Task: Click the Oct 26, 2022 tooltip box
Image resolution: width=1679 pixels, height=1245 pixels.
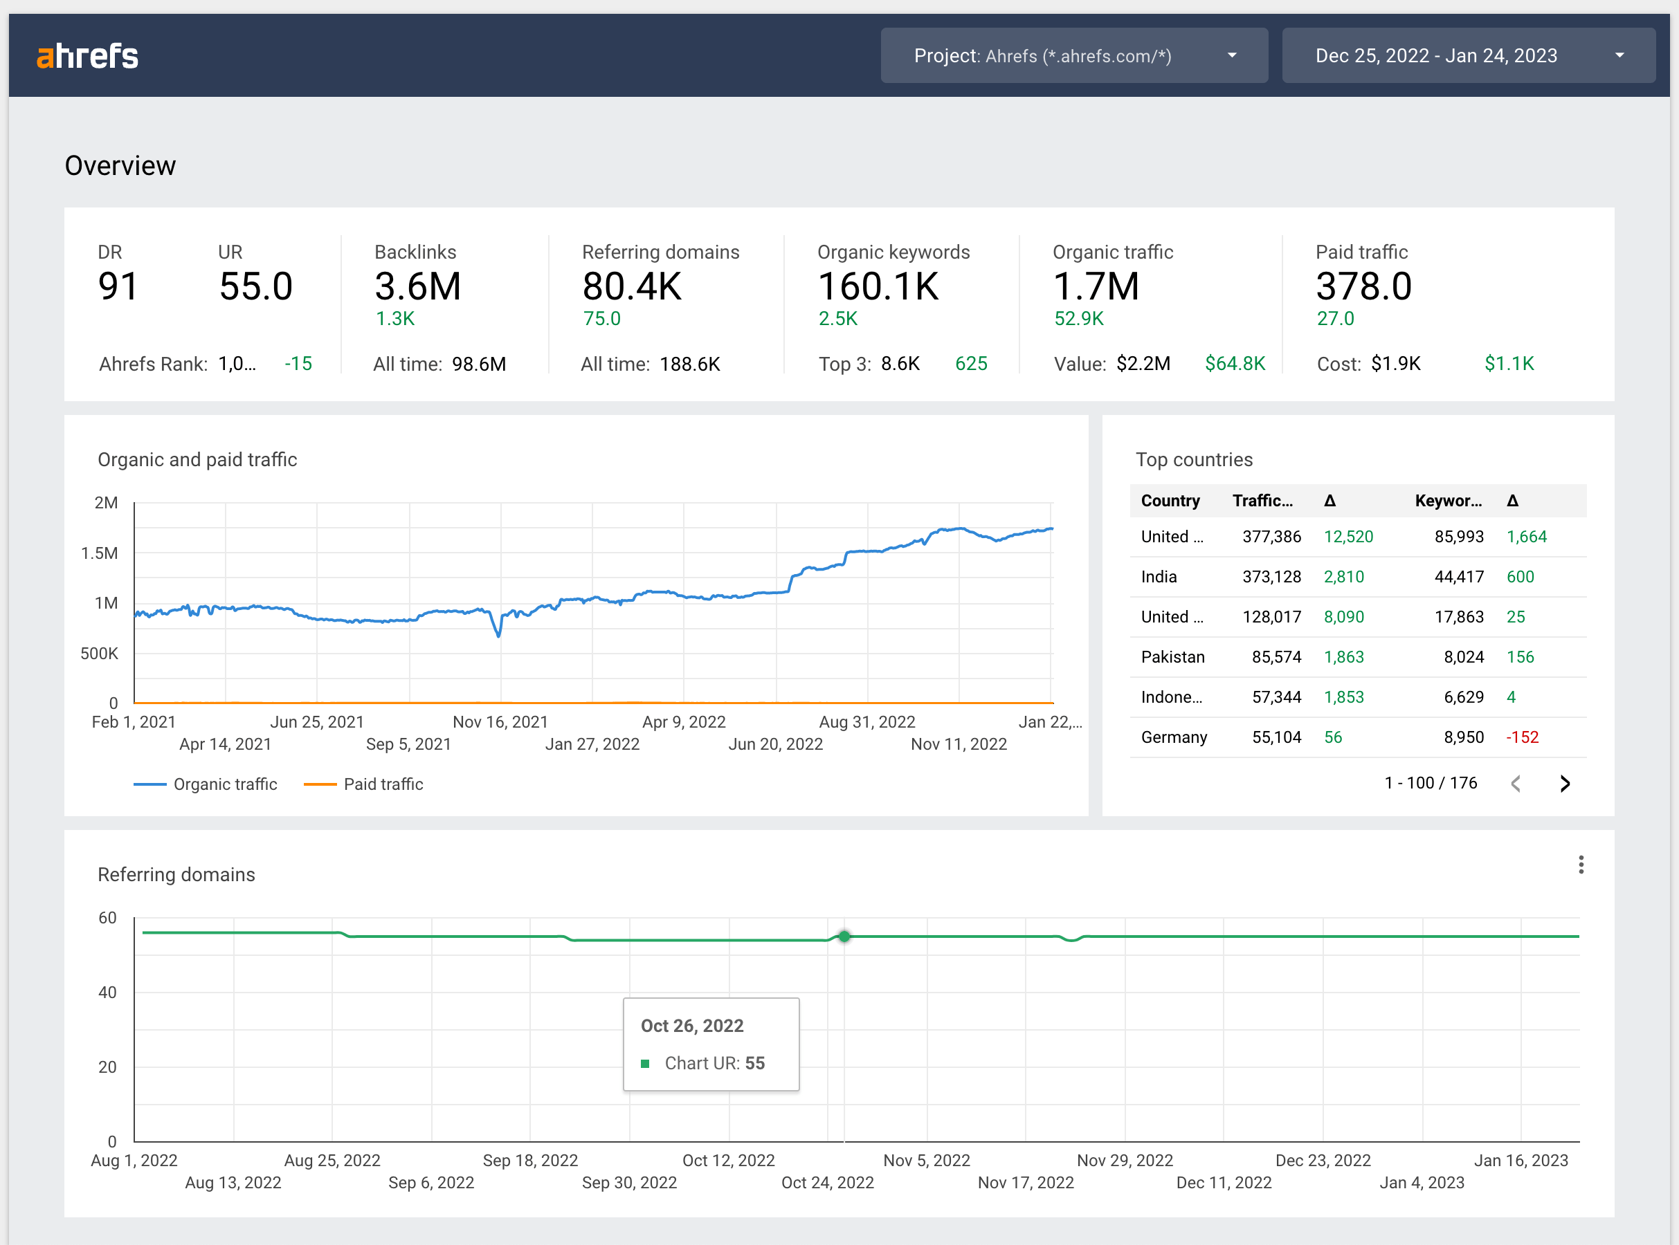Action: (710, 1044)
